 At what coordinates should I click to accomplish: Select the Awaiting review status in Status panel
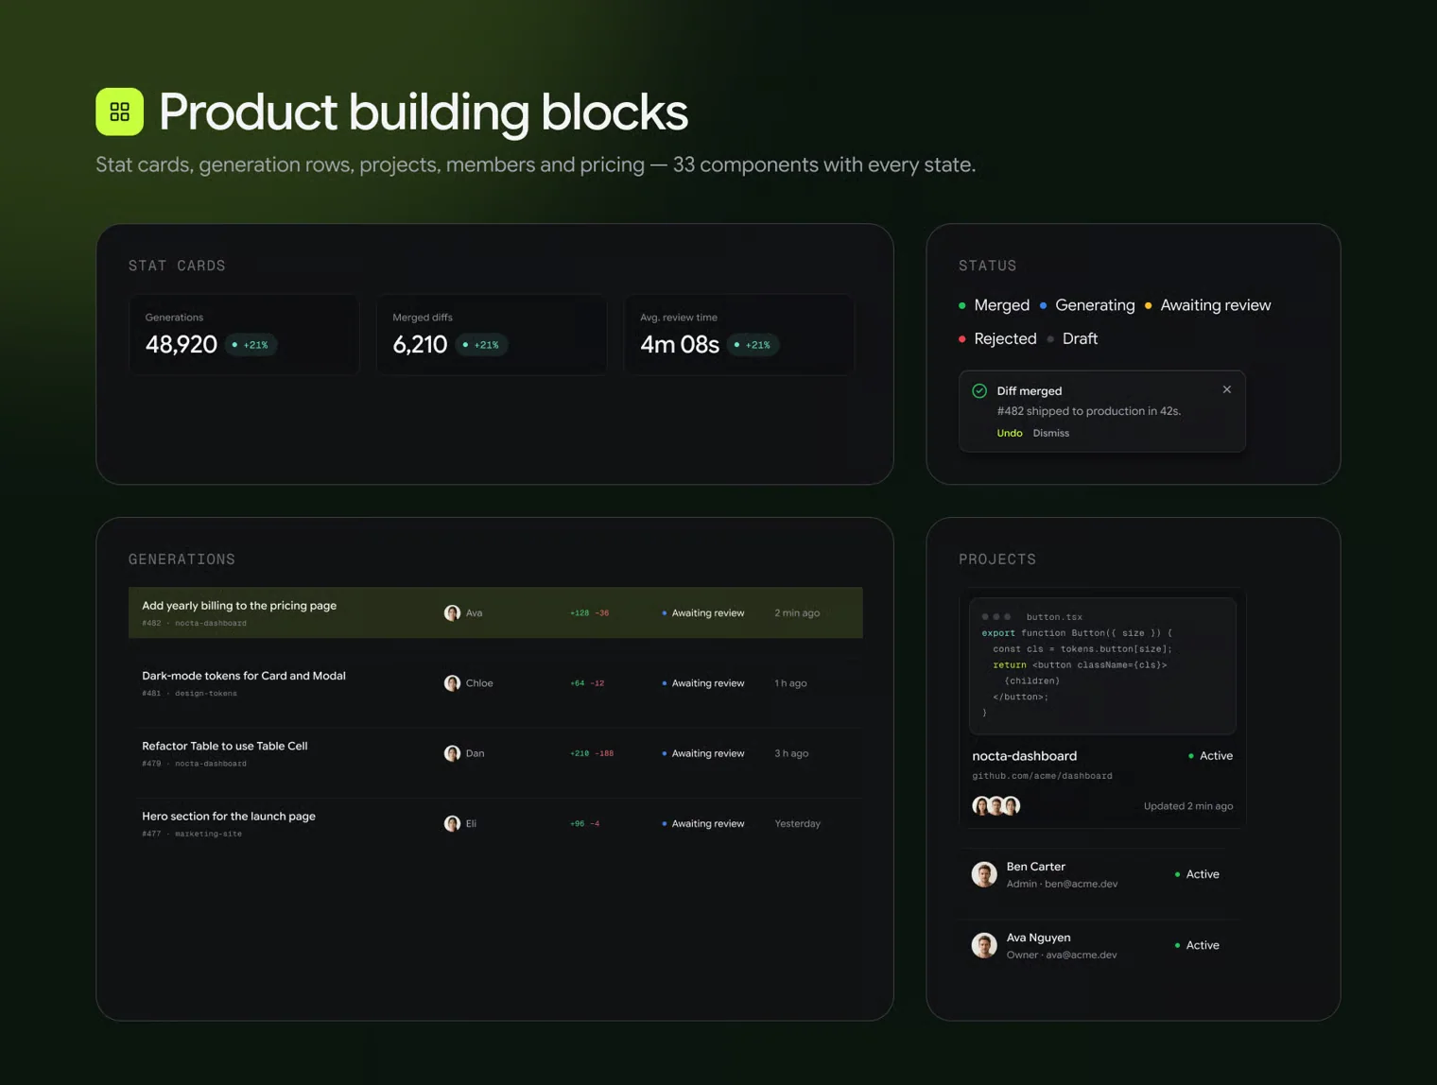click(1208, 305)
